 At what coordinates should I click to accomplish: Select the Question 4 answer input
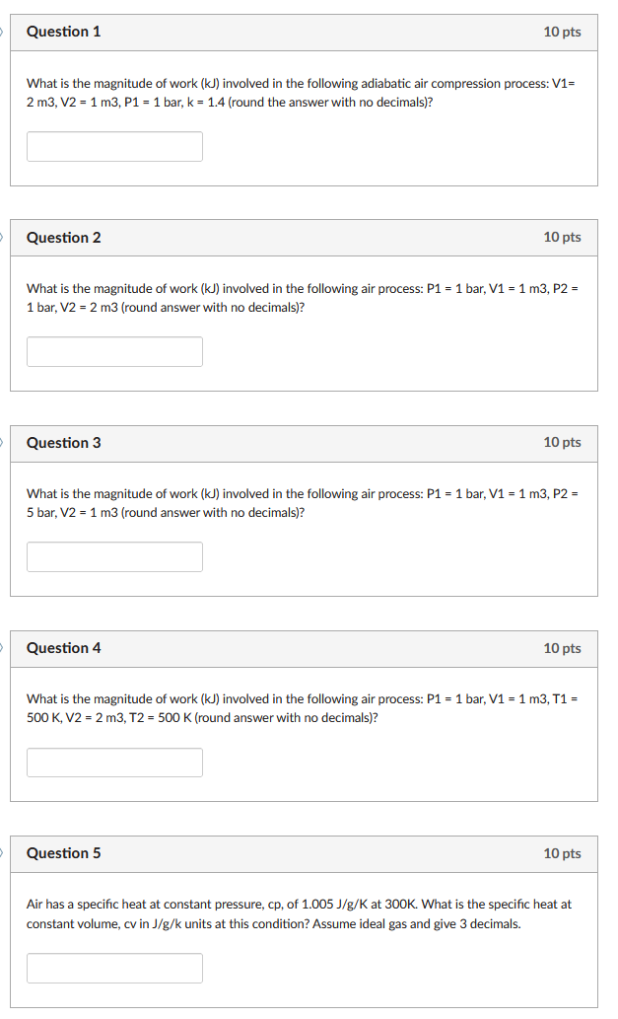114,763
